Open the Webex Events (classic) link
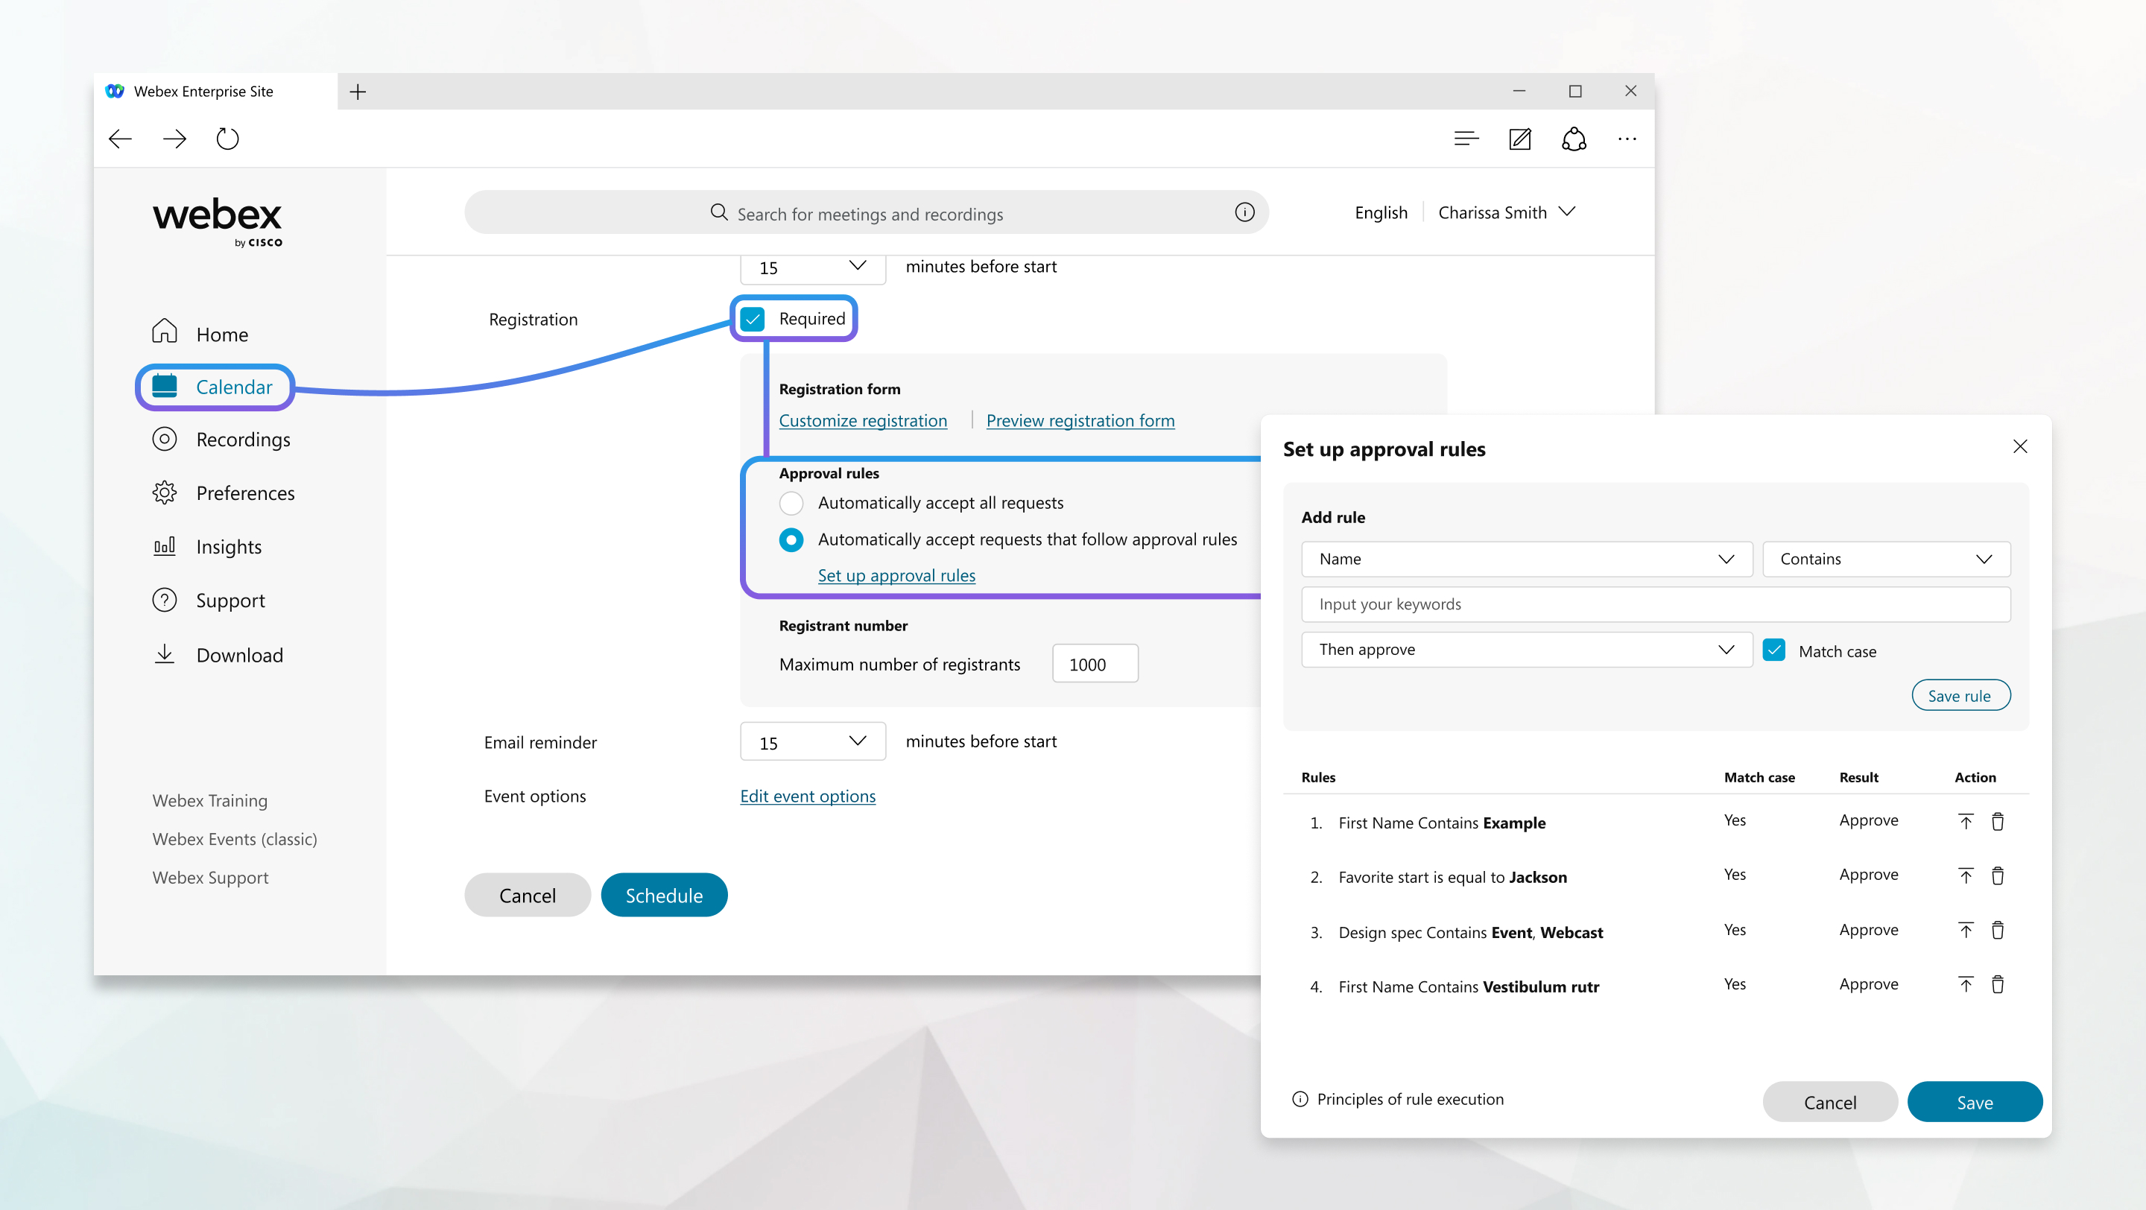This screenshot has height=1210, width=2146. (234, 839)
